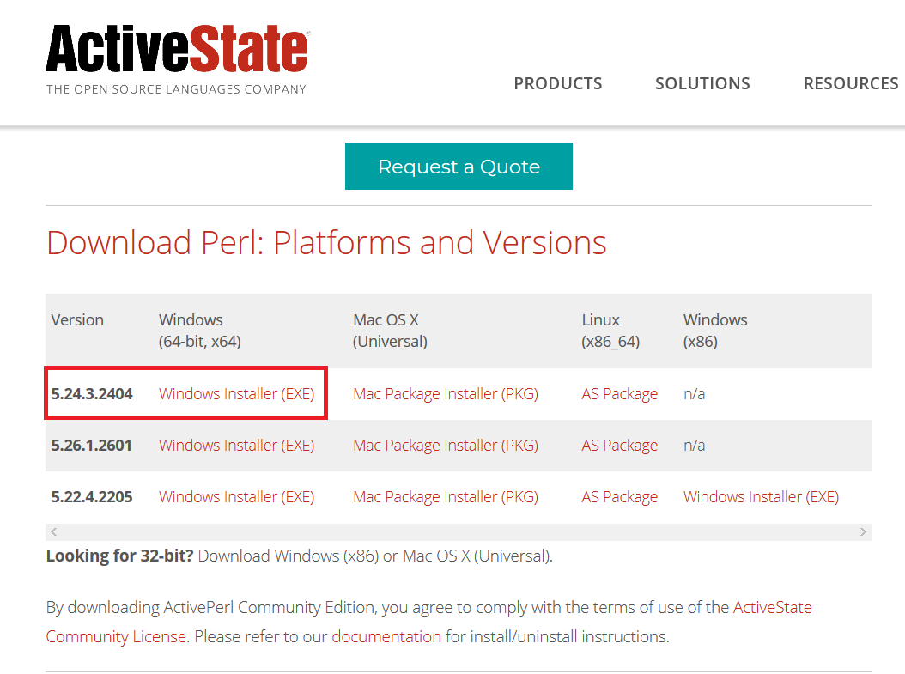This screenshot has width=905, height=674.
Task: Select version text 5.24.3.2404
Action: 92,393
